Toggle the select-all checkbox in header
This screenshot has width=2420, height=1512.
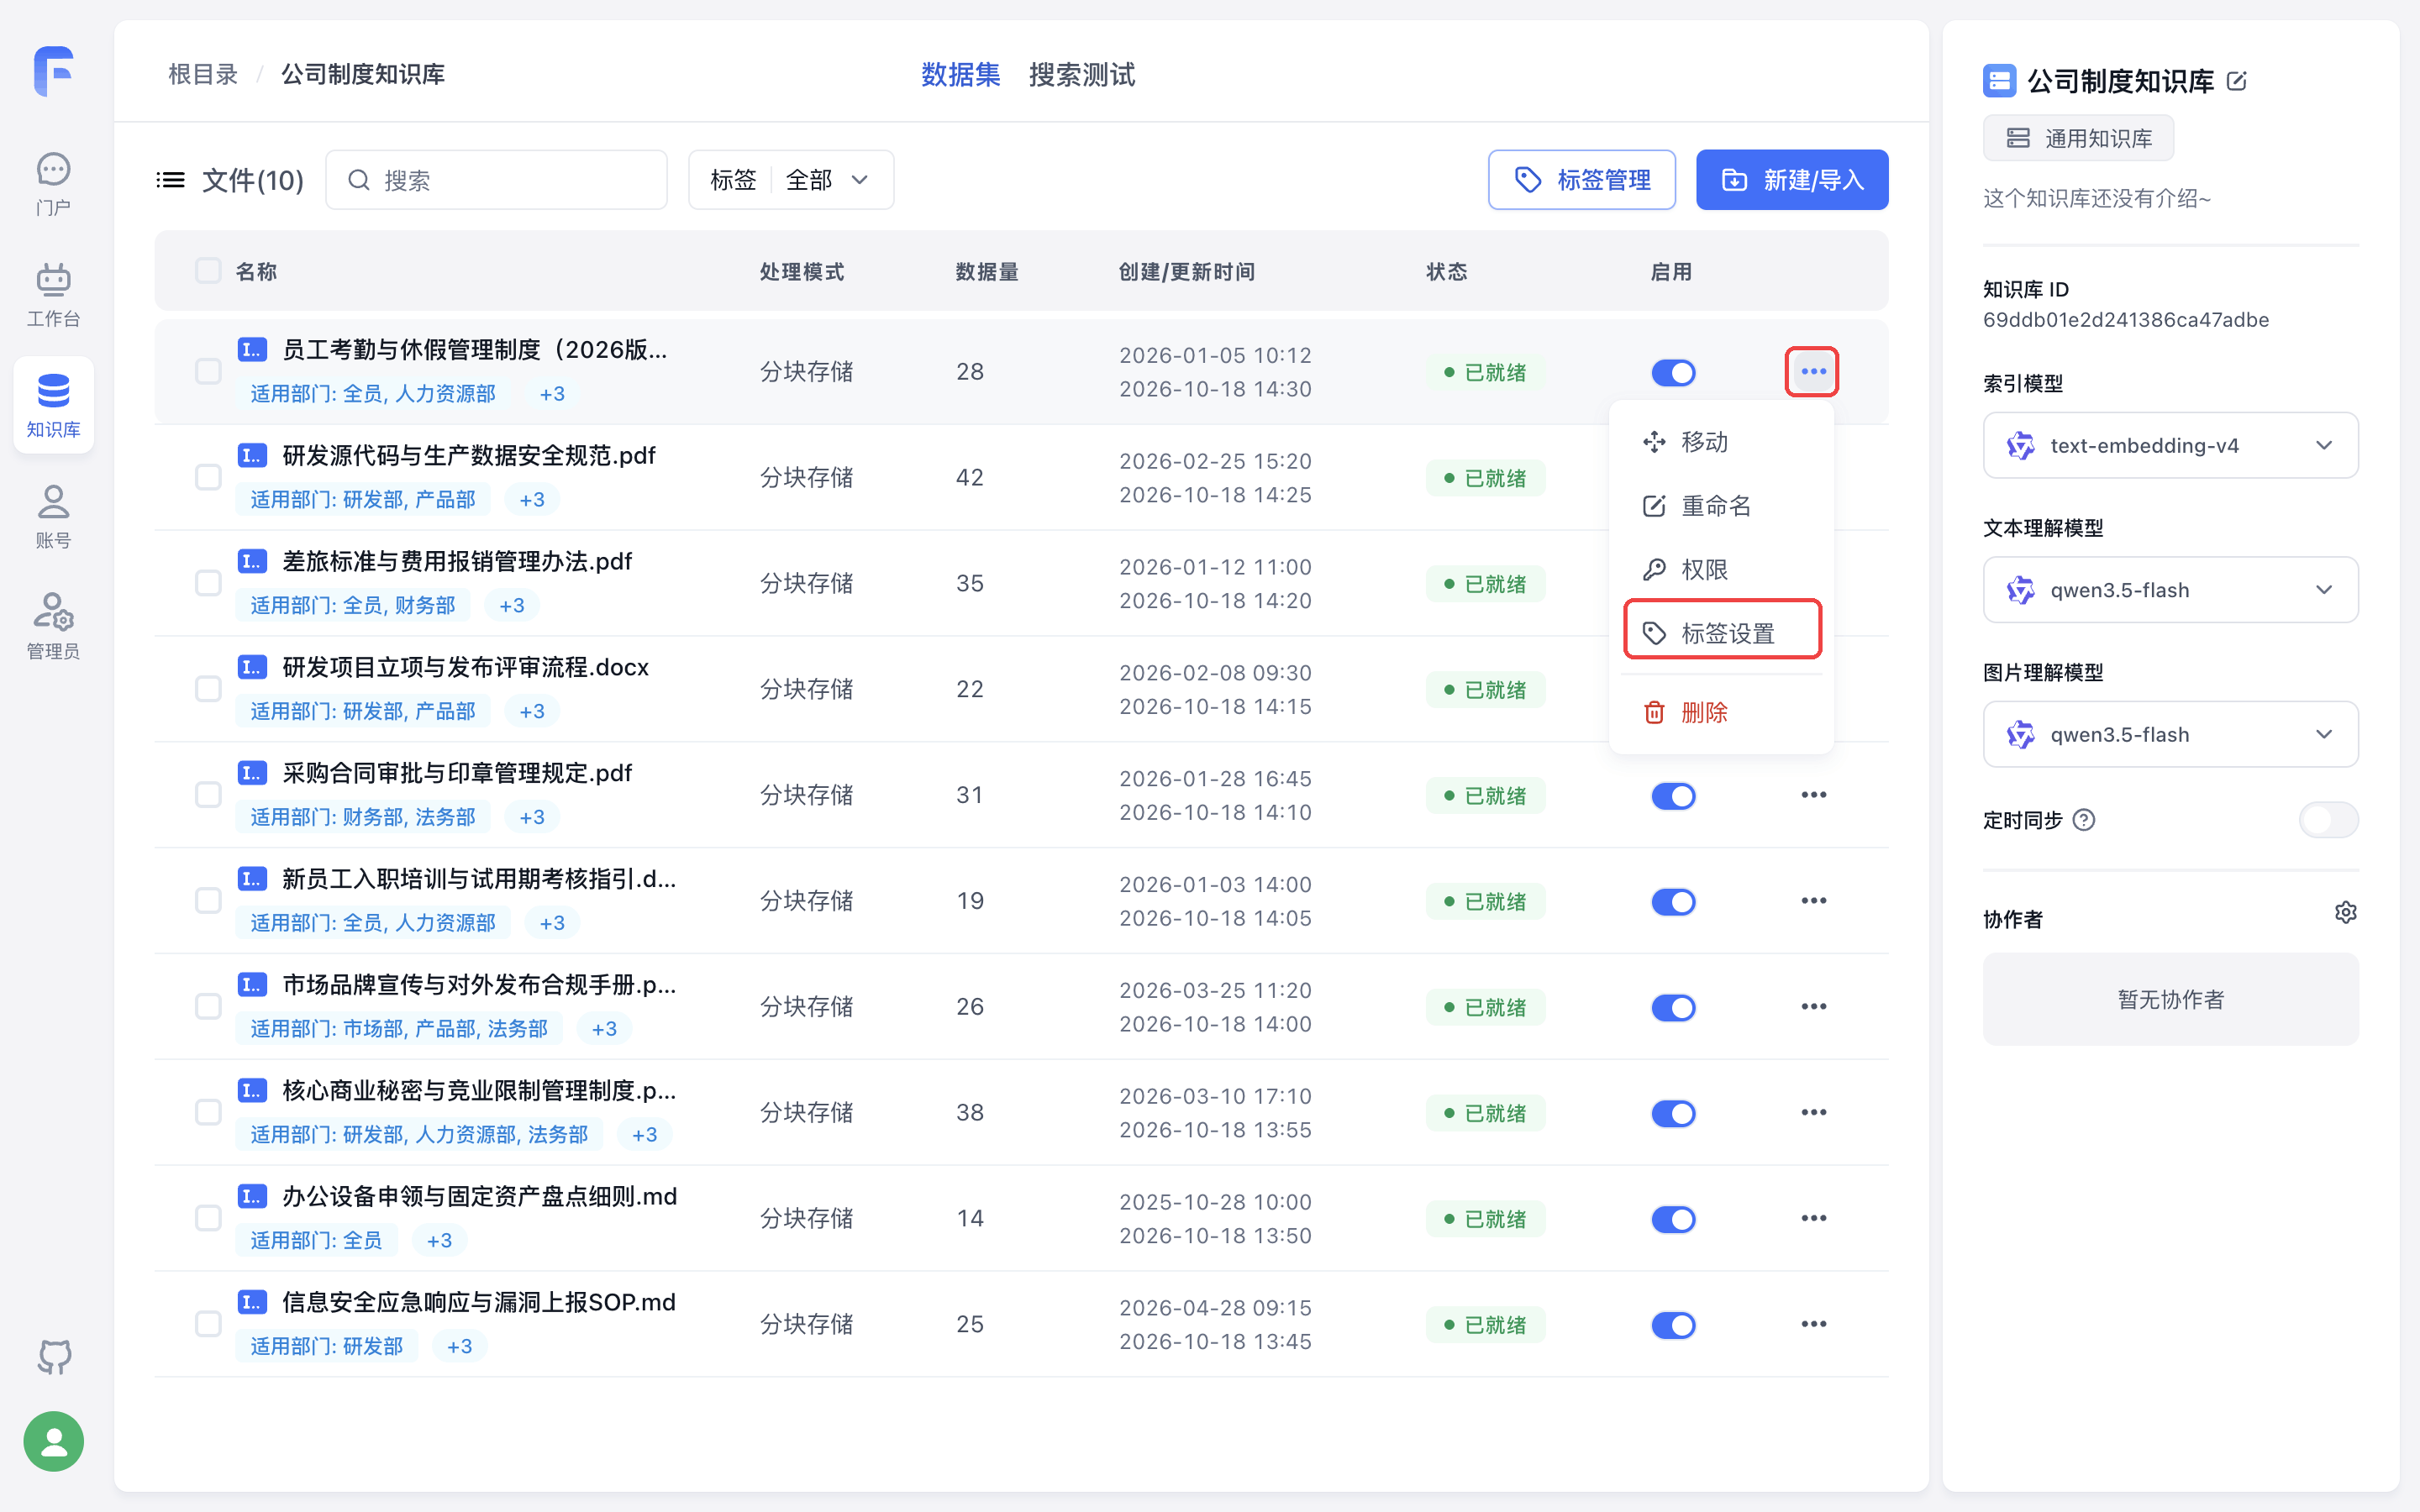point(208,271)
